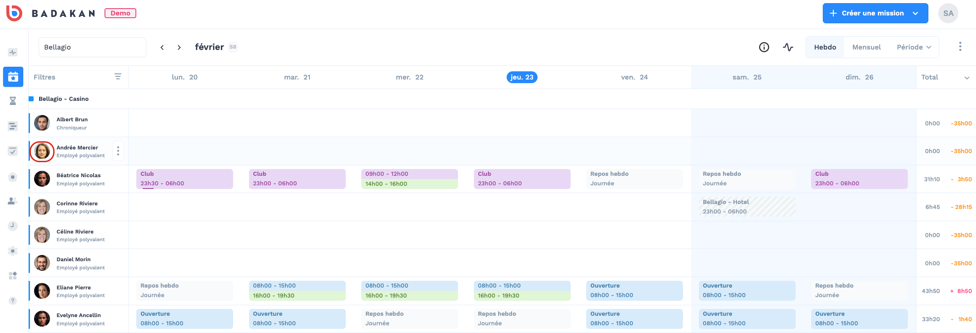Go to previous week arrow

[x=162, y=47]
